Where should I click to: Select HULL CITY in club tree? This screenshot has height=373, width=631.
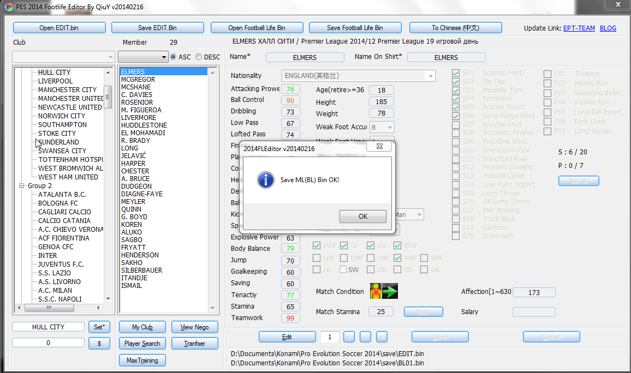(55, 73)
